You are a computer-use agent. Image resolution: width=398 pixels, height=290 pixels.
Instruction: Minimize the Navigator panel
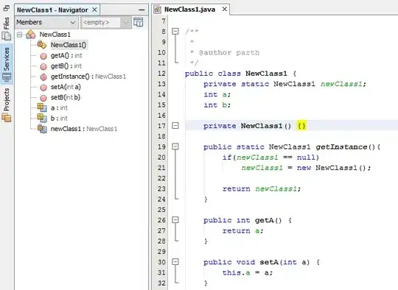point(142,10)
